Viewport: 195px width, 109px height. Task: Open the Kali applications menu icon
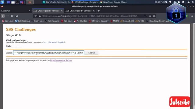pos(2,2)
